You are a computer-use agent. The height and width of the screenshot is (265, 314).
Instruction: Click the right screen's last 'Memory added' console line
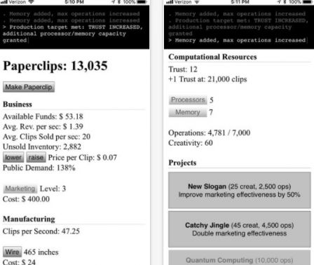238,40
